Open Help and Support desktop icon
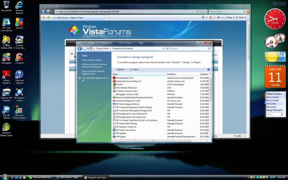Image resolution: width=288 pixels, height=180 pixels. click(x=19, y=77)
